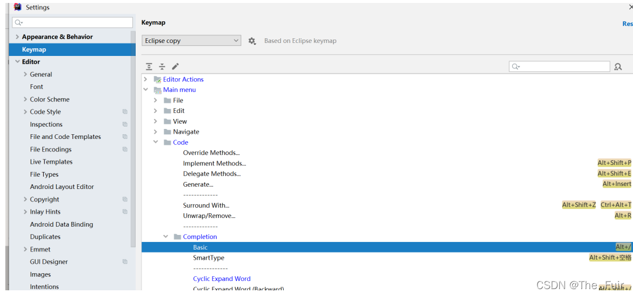Collapse the Code folder node

click(155, 142)
